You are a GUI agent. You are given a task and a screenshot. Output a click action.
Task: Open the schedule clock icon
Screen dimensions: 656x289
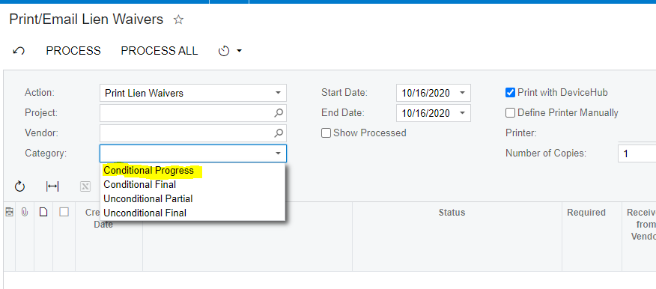tap(224, 51)
